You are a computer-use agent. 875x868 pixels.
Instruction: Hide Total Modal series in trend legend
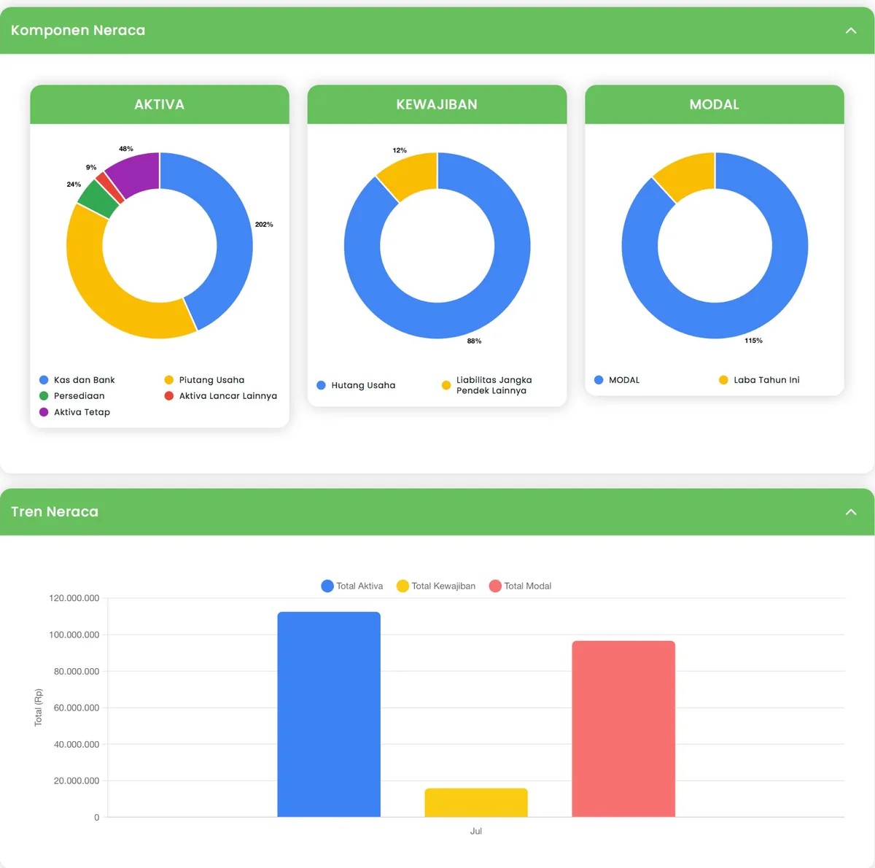[x=520, y=586]
